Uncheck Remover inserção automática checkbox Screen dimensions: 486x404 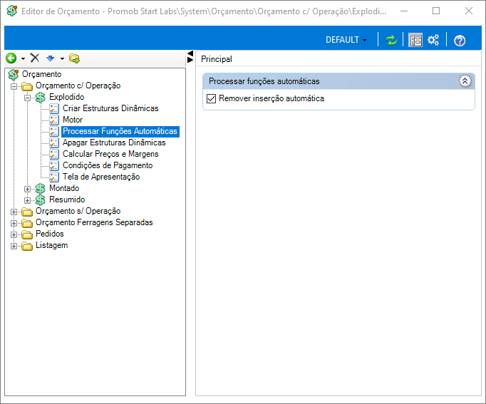211,98
